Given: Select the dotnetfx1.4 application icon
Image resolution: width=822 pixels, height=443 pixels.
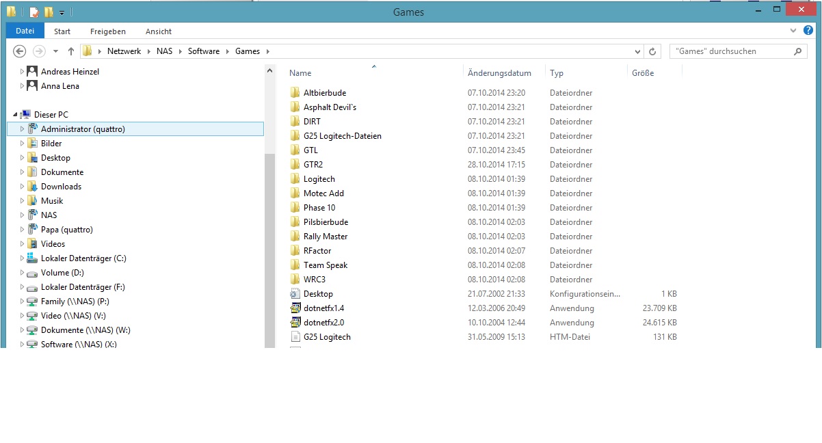Looking at the screenshot, I should (295, 308).
